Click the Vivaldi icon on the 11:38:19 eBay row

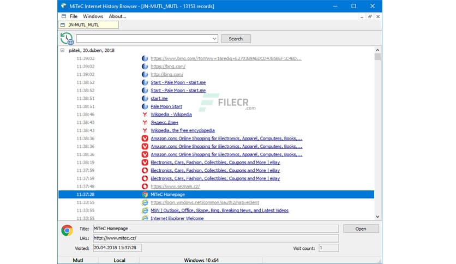tap(145, 162)
